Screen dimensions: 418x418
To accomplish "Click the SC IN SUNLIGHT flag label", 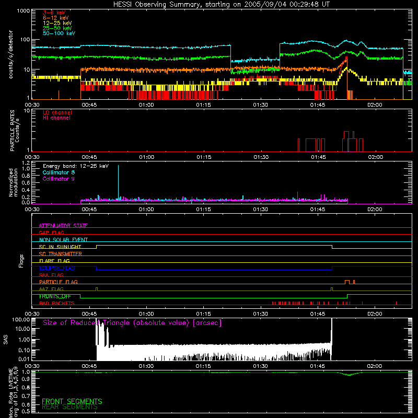I will (x=60, y=247).
